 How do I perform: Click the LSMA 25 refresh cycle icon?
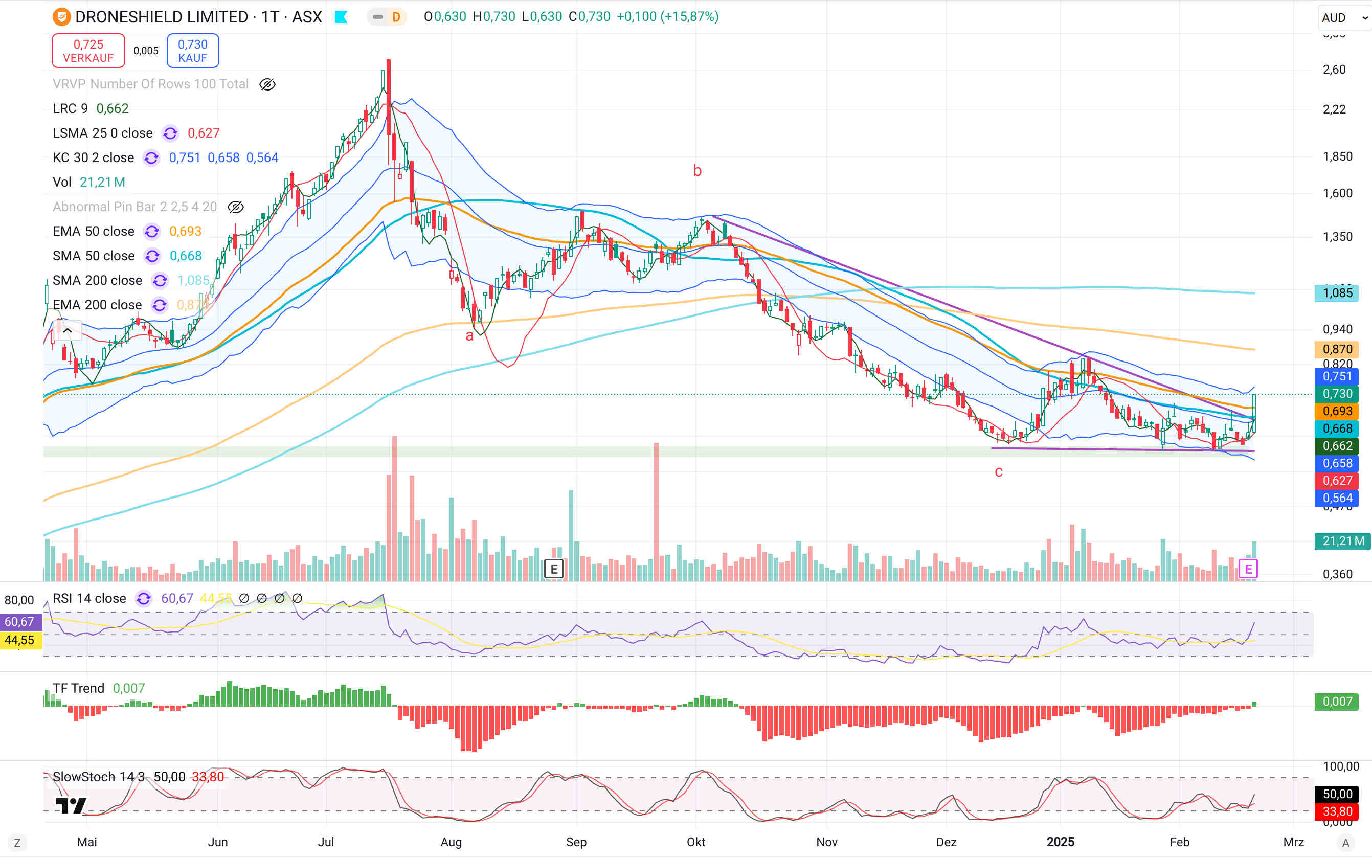170,133
